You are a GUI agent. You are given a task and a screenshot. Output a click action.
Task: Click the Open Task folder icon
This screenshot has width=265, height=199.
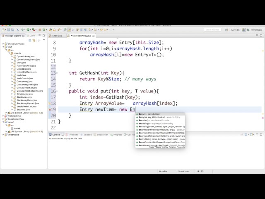(54, 30)
